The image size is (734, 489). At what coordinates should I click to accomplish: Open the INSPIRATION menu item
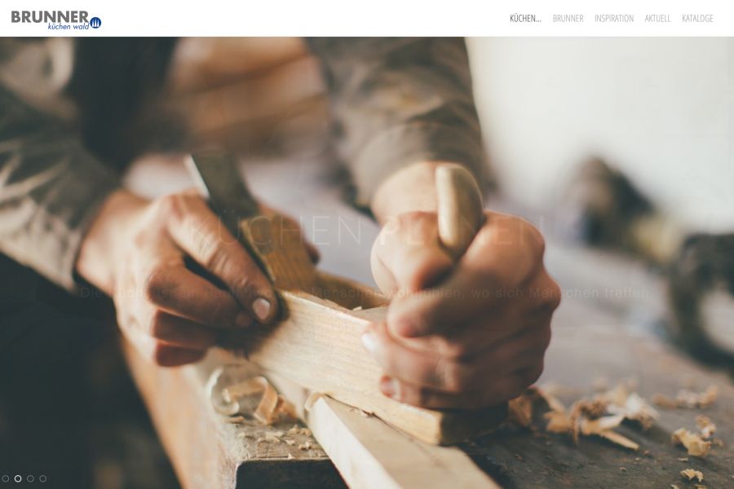(x=613, y=18)
